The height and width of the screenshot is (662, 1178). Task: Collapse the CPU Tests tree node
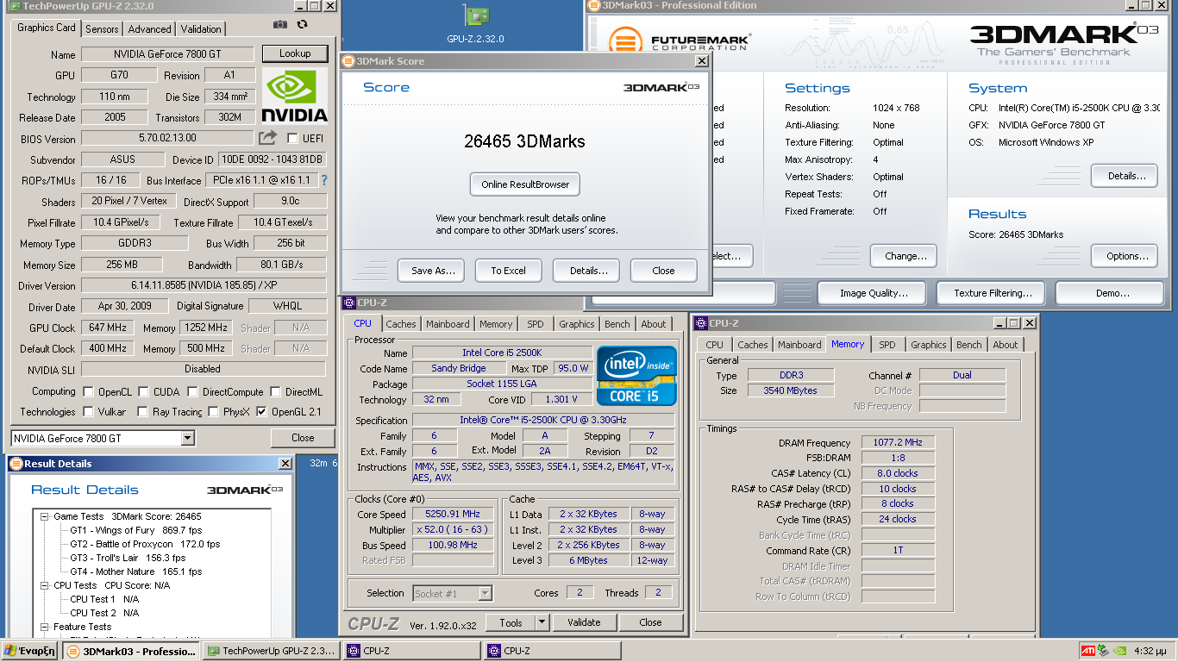pyautogui.click(x=44, y=585)
